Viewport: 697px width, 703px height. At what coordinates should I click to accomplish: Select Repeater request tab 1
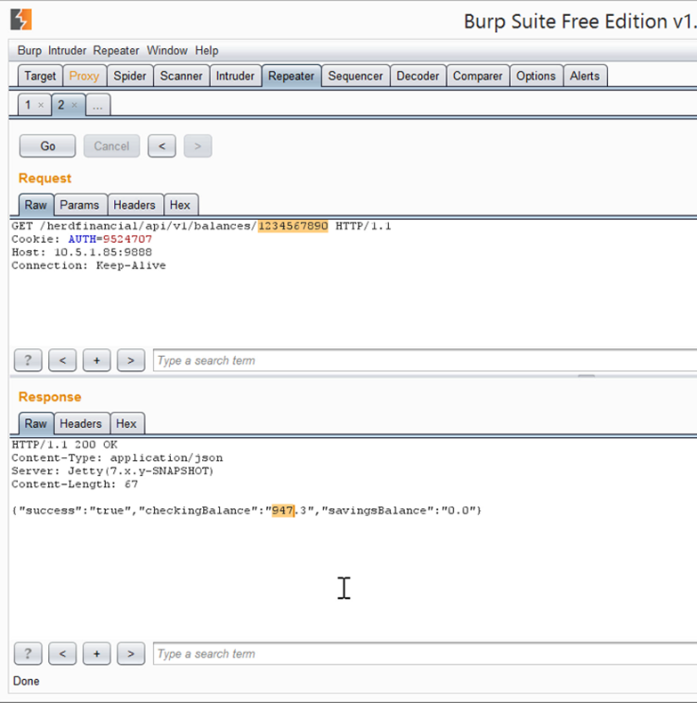pyautogui.click(x=28, y=105)
